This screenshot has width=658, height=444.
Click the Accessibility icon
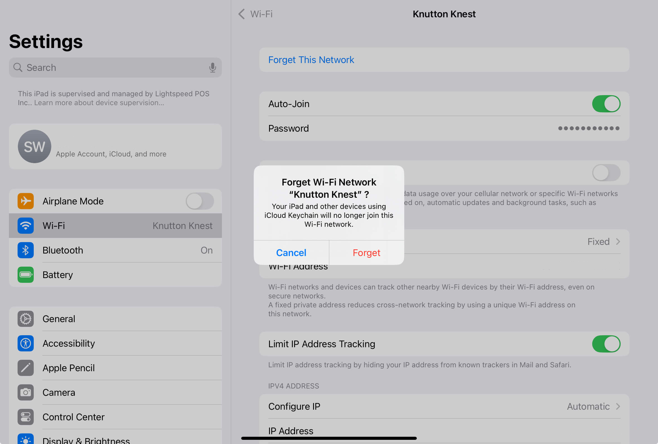(x=25, y=343)
